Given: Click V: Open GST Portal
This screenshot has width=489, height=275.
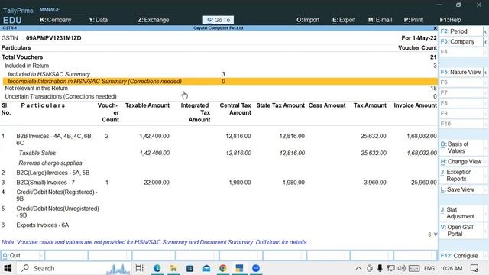Looking at the screenshot, I should pyautogui.click(x=461, y=231).
